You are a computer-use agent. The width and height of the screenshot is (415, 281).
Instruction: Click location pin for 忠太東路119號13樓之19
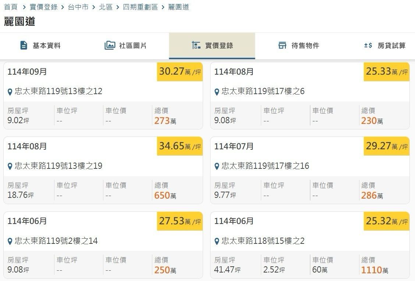[10, 166]
